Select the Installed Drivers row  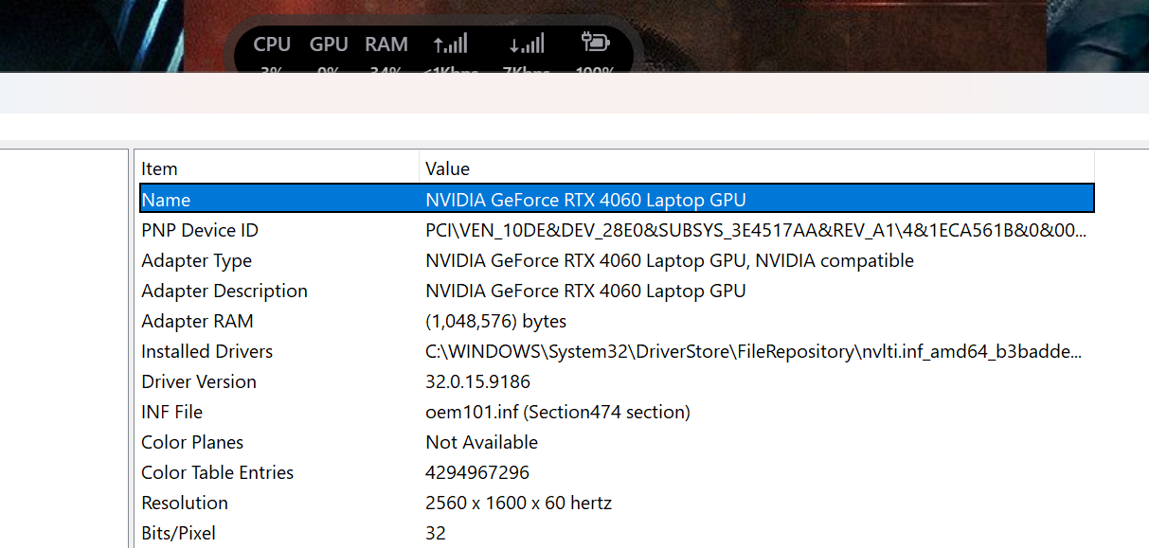617,351
